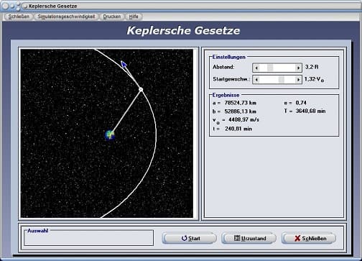Click the Earth globe in the simulation
The image size is (362, 261).
(x=110, y=135)
